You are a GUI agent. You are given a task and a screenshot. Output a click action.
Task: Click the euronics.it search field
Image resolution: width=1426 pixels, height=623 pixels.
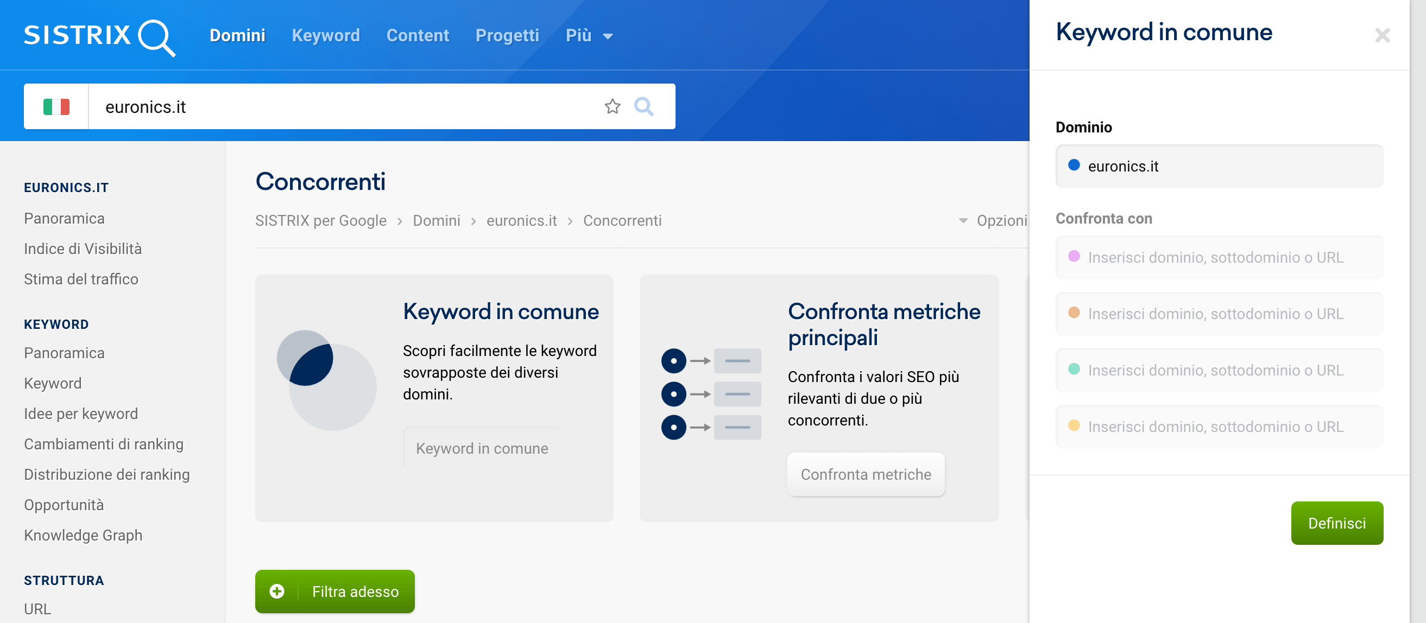pos(346,106)
